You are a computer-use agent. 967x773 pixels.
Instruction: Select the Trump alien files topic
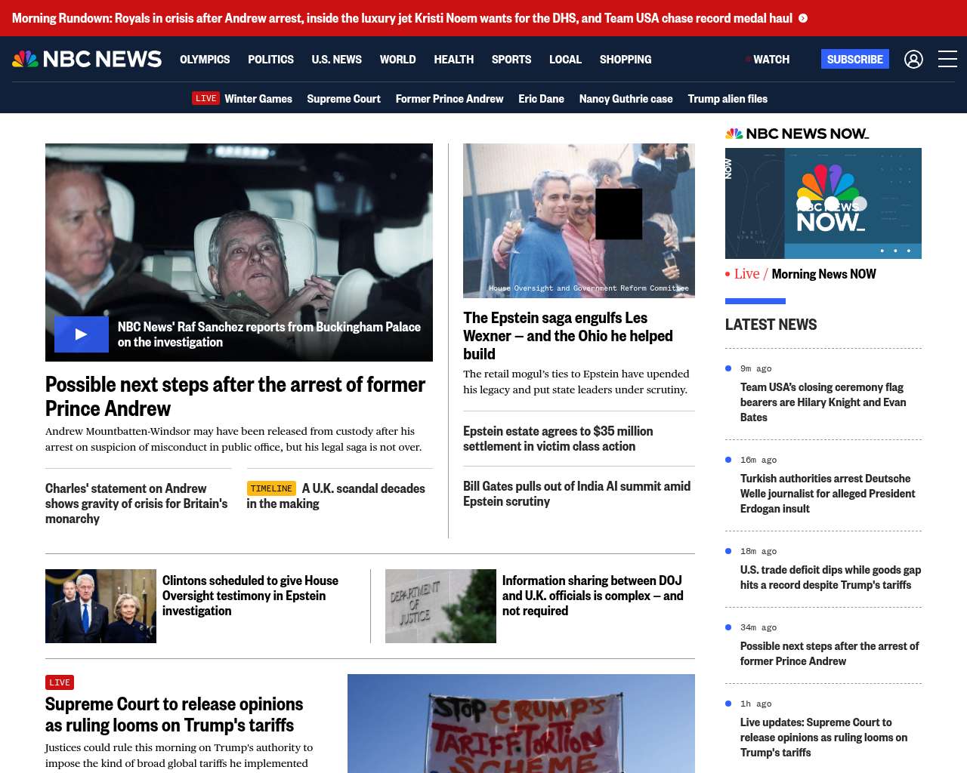click(727, 98)
